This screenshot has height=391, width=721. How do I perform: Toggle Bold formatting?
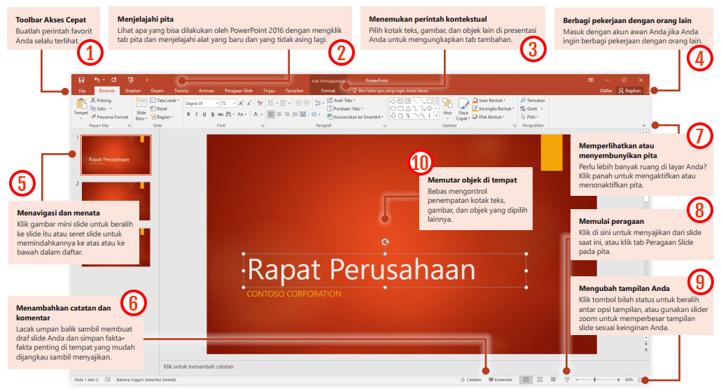[188, 114]
